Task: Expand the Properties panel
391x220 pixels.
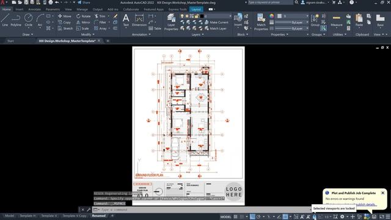Action: (x=280, y=34)
